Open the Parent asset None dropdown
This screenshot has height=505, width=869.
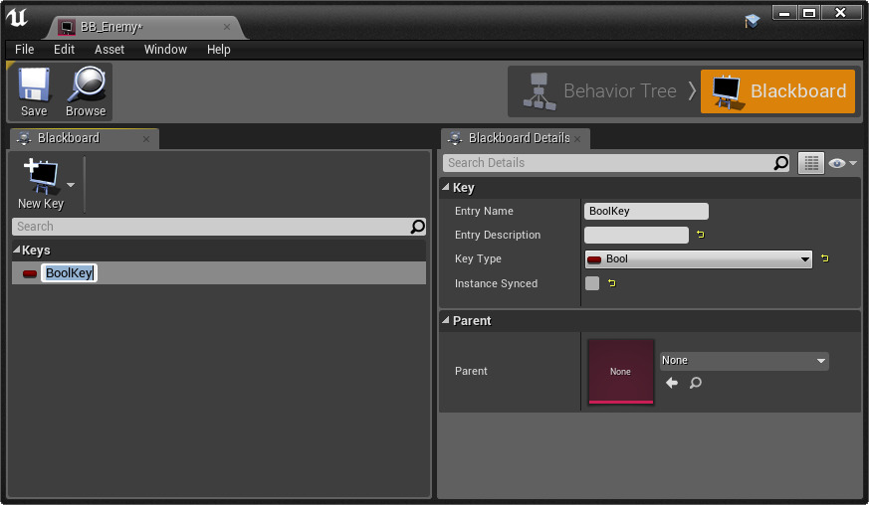[744, 361]
